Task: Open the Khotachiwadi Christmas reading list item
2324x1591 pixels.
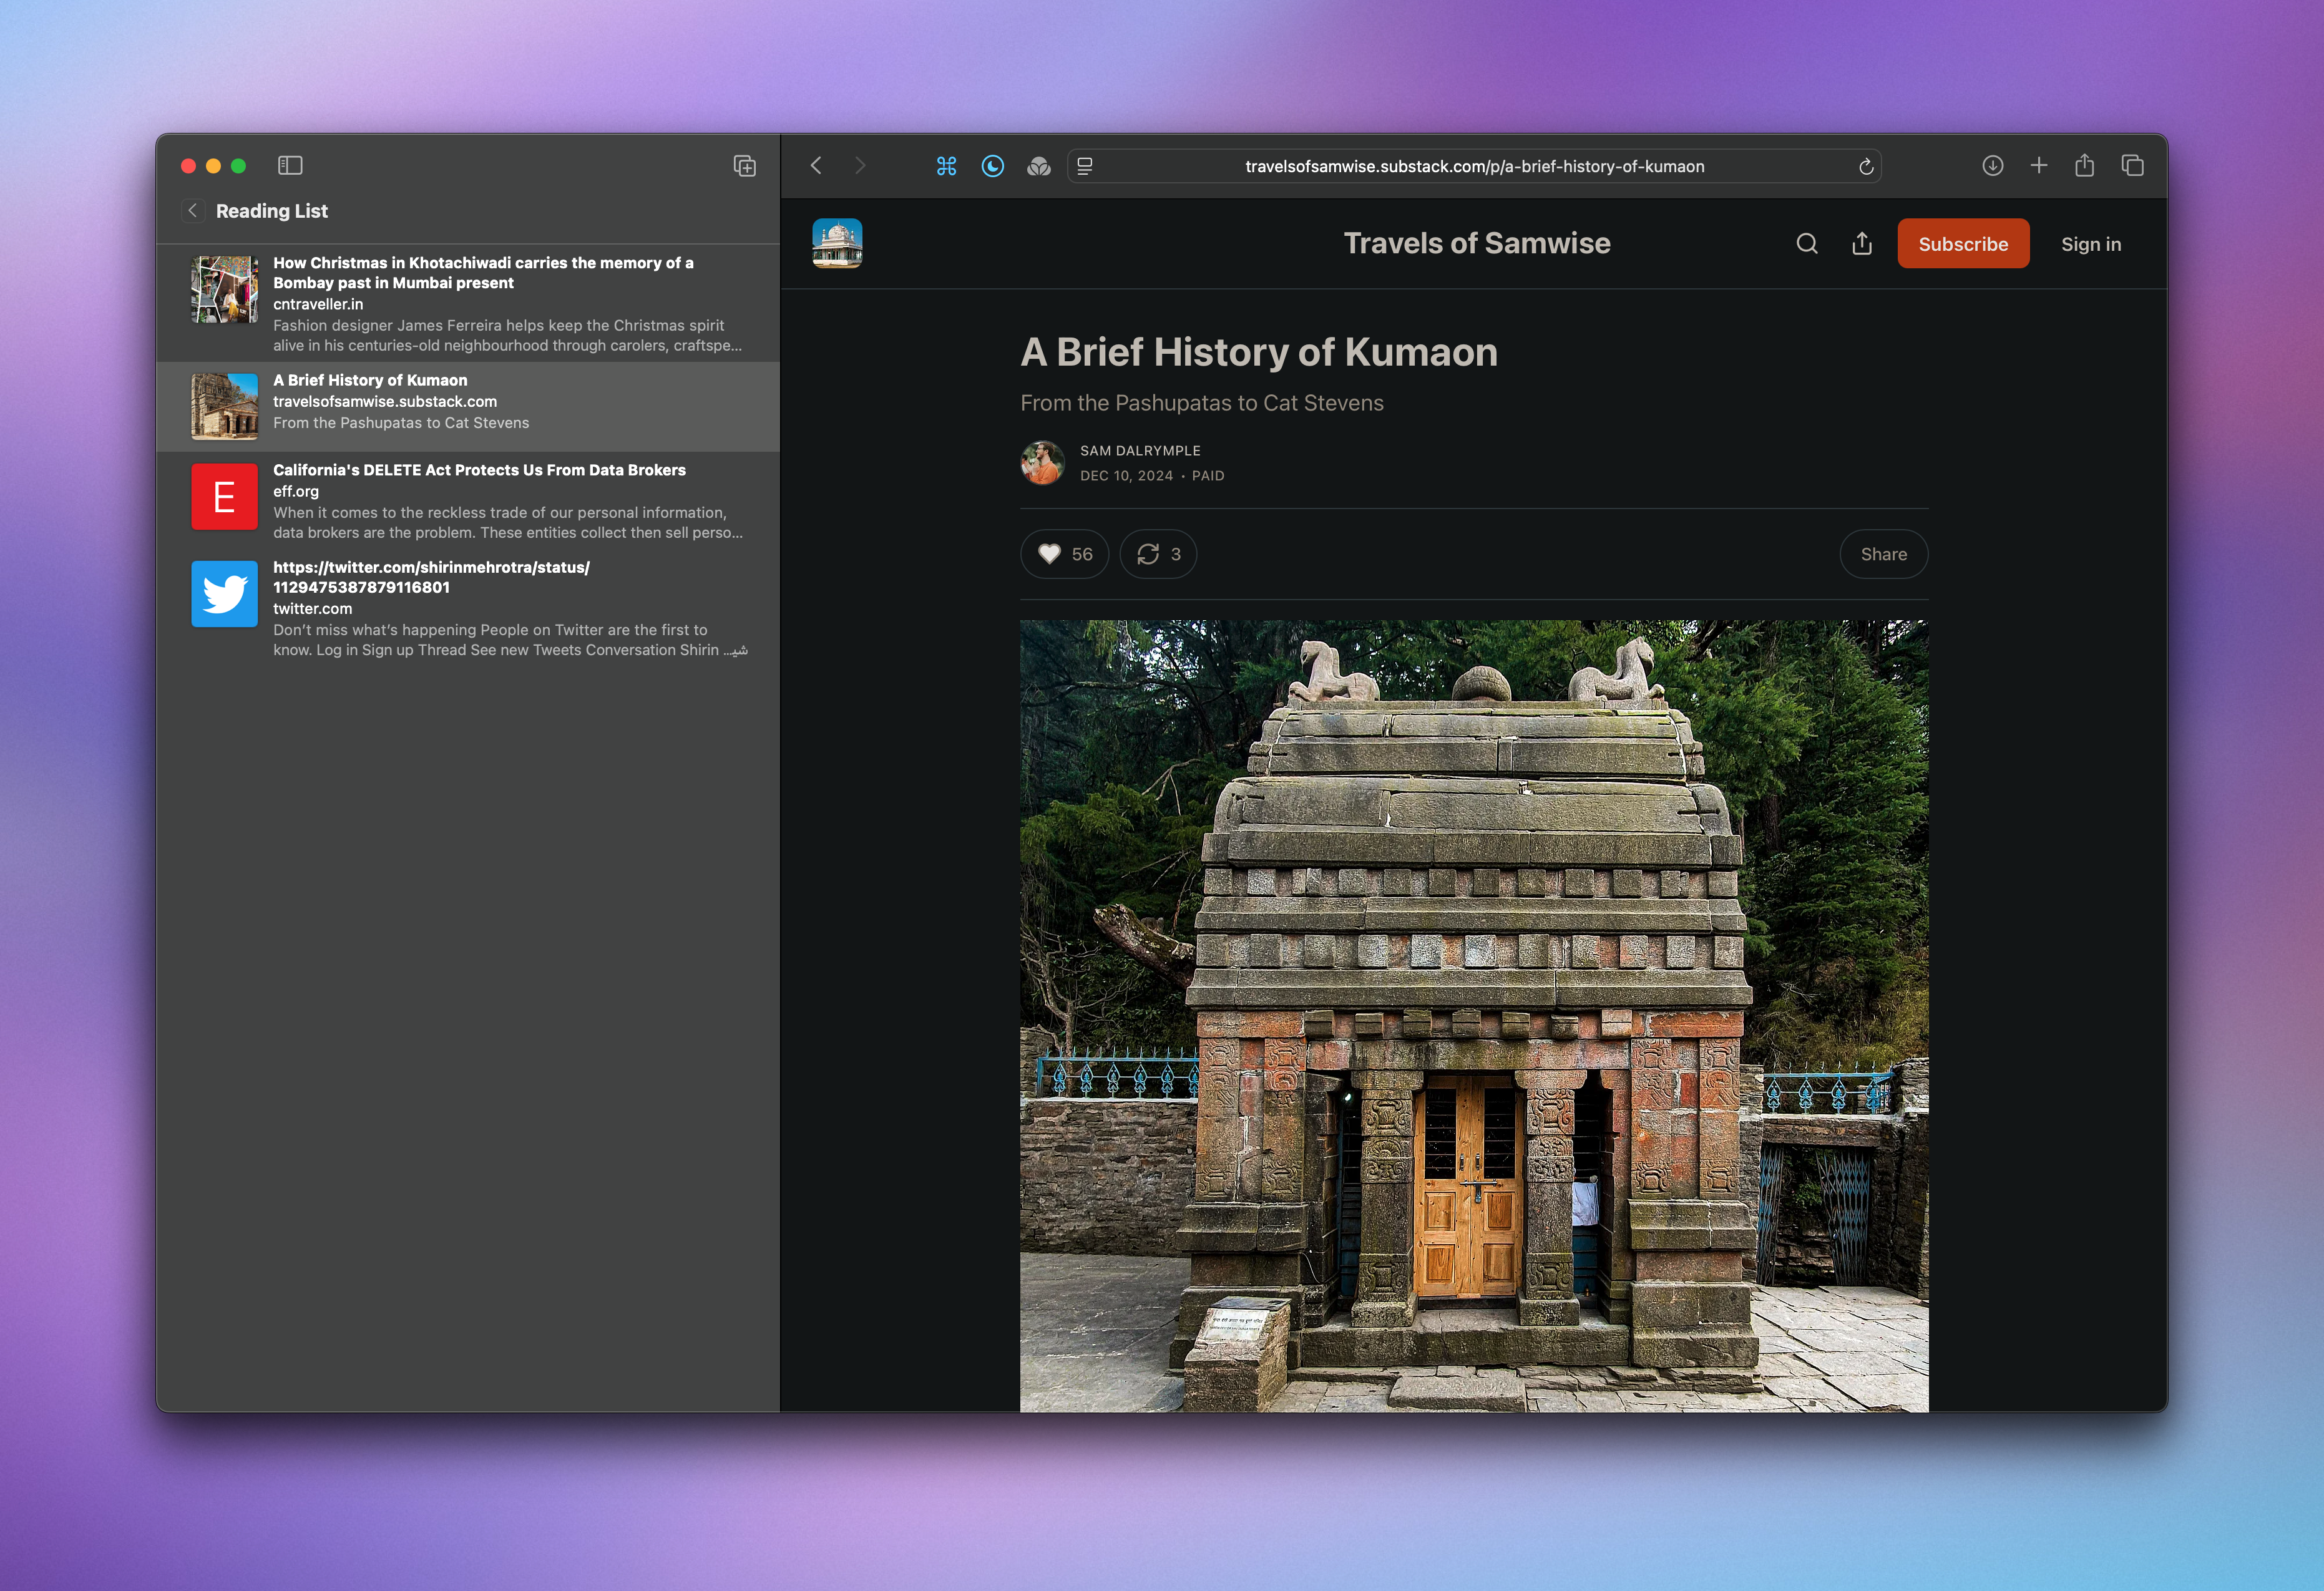Action: coord(468,303)
